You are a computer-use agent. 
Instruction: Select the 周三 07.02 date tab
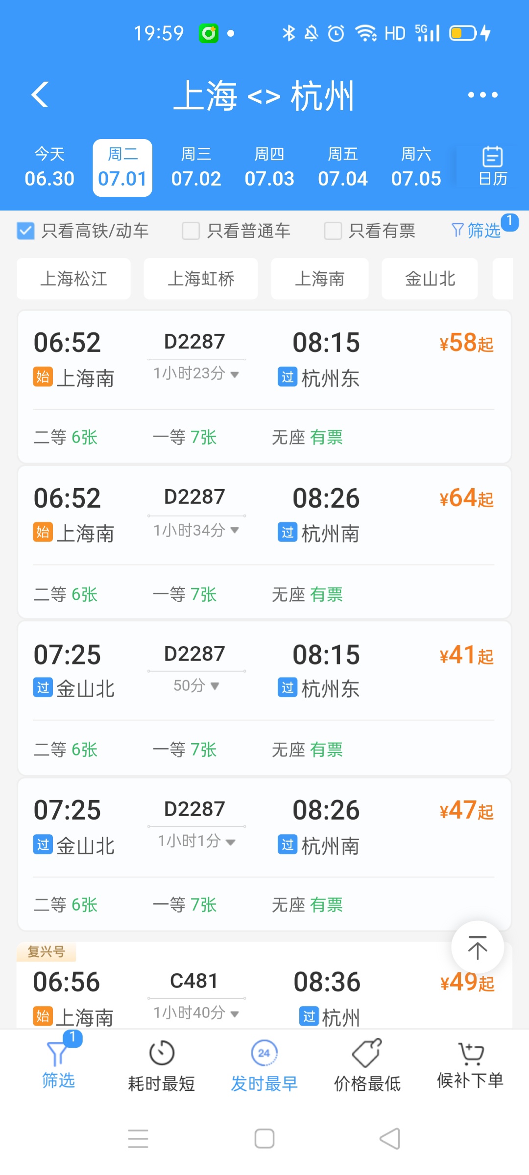[x=196, y=168]
